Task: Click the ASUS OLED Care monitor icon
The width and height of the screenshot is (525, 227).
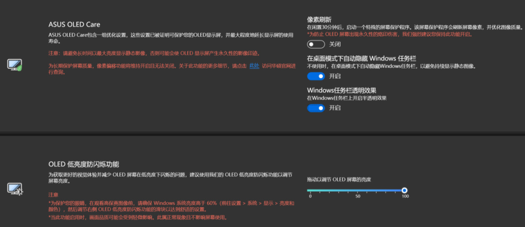Action: pyautogui.click(x=15, y=65)
